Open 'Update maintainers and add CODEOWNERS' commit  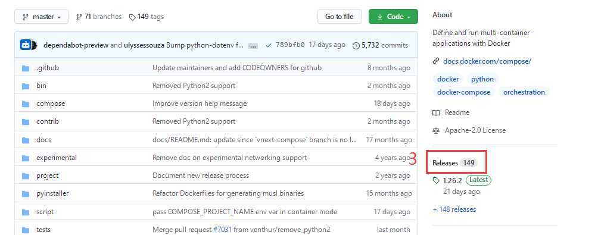click(237, 68)
